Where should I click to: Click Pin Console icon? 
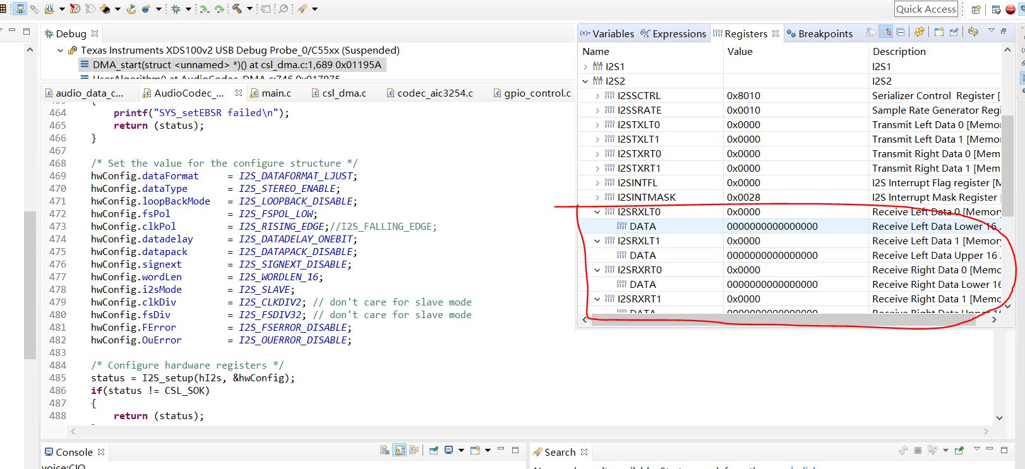pyautogui.click(x=434, y=450)
